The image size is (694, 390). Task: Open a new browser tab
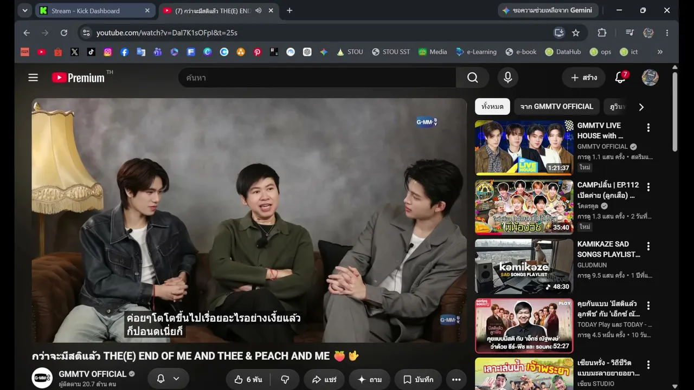pyautogui.click(x=290, y=10)
